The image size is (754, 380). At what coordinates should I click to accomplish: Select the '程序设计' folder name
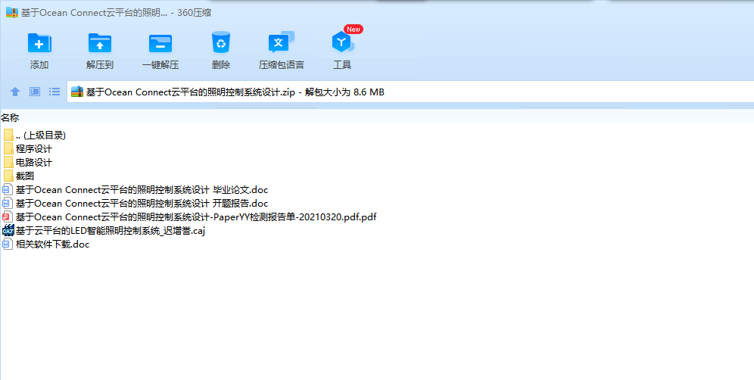pos(33,148)
